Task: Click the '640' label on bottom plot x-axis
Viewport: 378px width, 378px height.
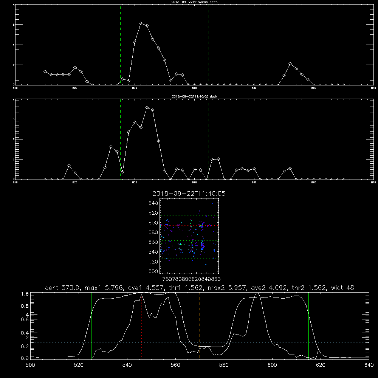Action: 369,365
